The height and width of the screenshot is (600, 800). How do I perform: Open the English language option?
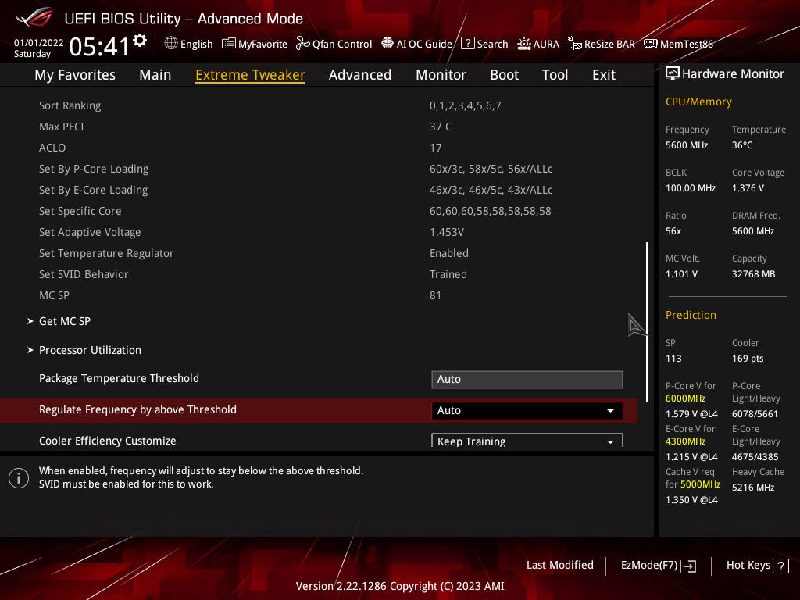pyautogui.click(x=196, y=44)
